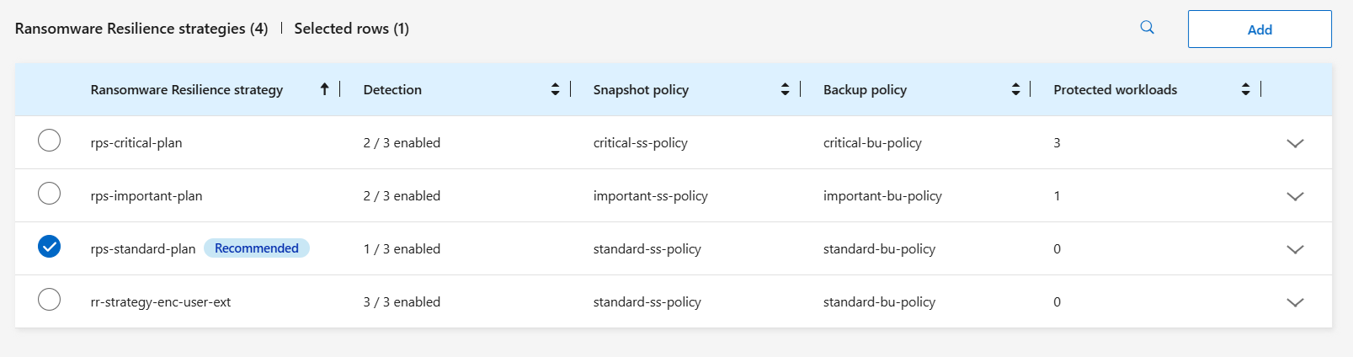Click the Add button
This screenshot has width=1353, height=357.
(1259, 29)
